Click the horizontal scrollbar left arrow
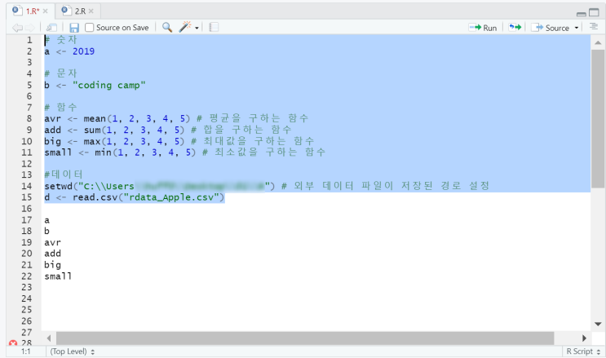 (49, 338)
